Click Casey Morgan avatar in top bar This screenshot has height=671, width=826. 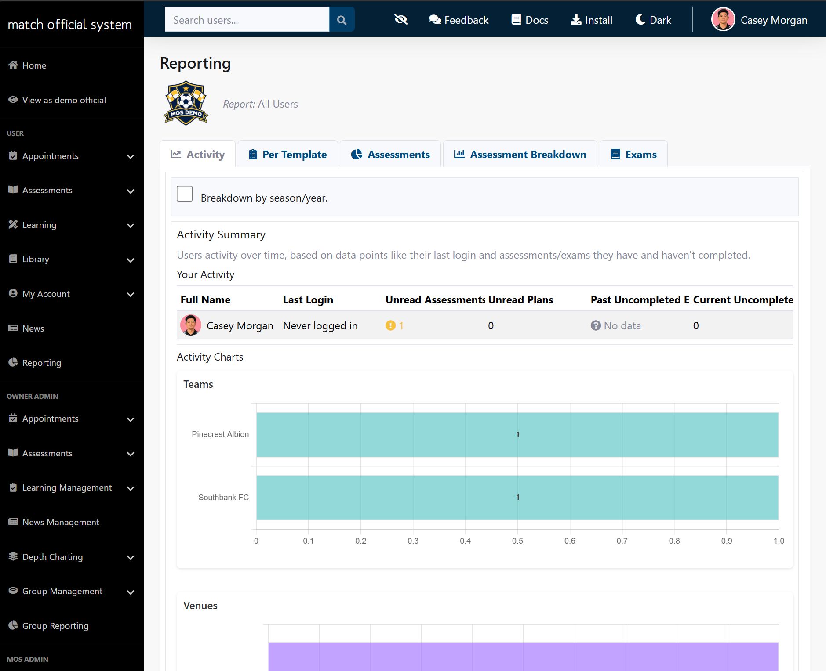pyautogui.click(x=723, y=19)
